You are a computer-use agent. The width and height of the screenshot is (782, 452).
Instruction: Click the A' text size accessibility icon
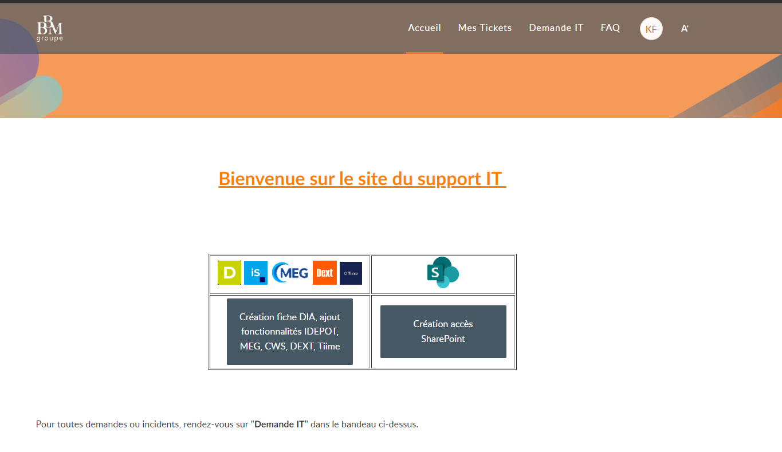pyautogui.click(x=685, y=29)
